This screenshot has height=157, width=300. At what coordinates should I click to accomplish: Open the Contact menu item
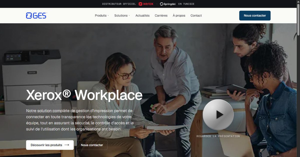196,15
